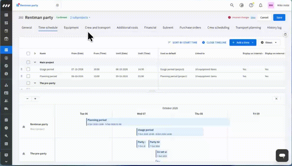Open the chat widget in the bottom right corner
Image resolution: width=292 pixels, height=166 pixels.
click(282, 155)
